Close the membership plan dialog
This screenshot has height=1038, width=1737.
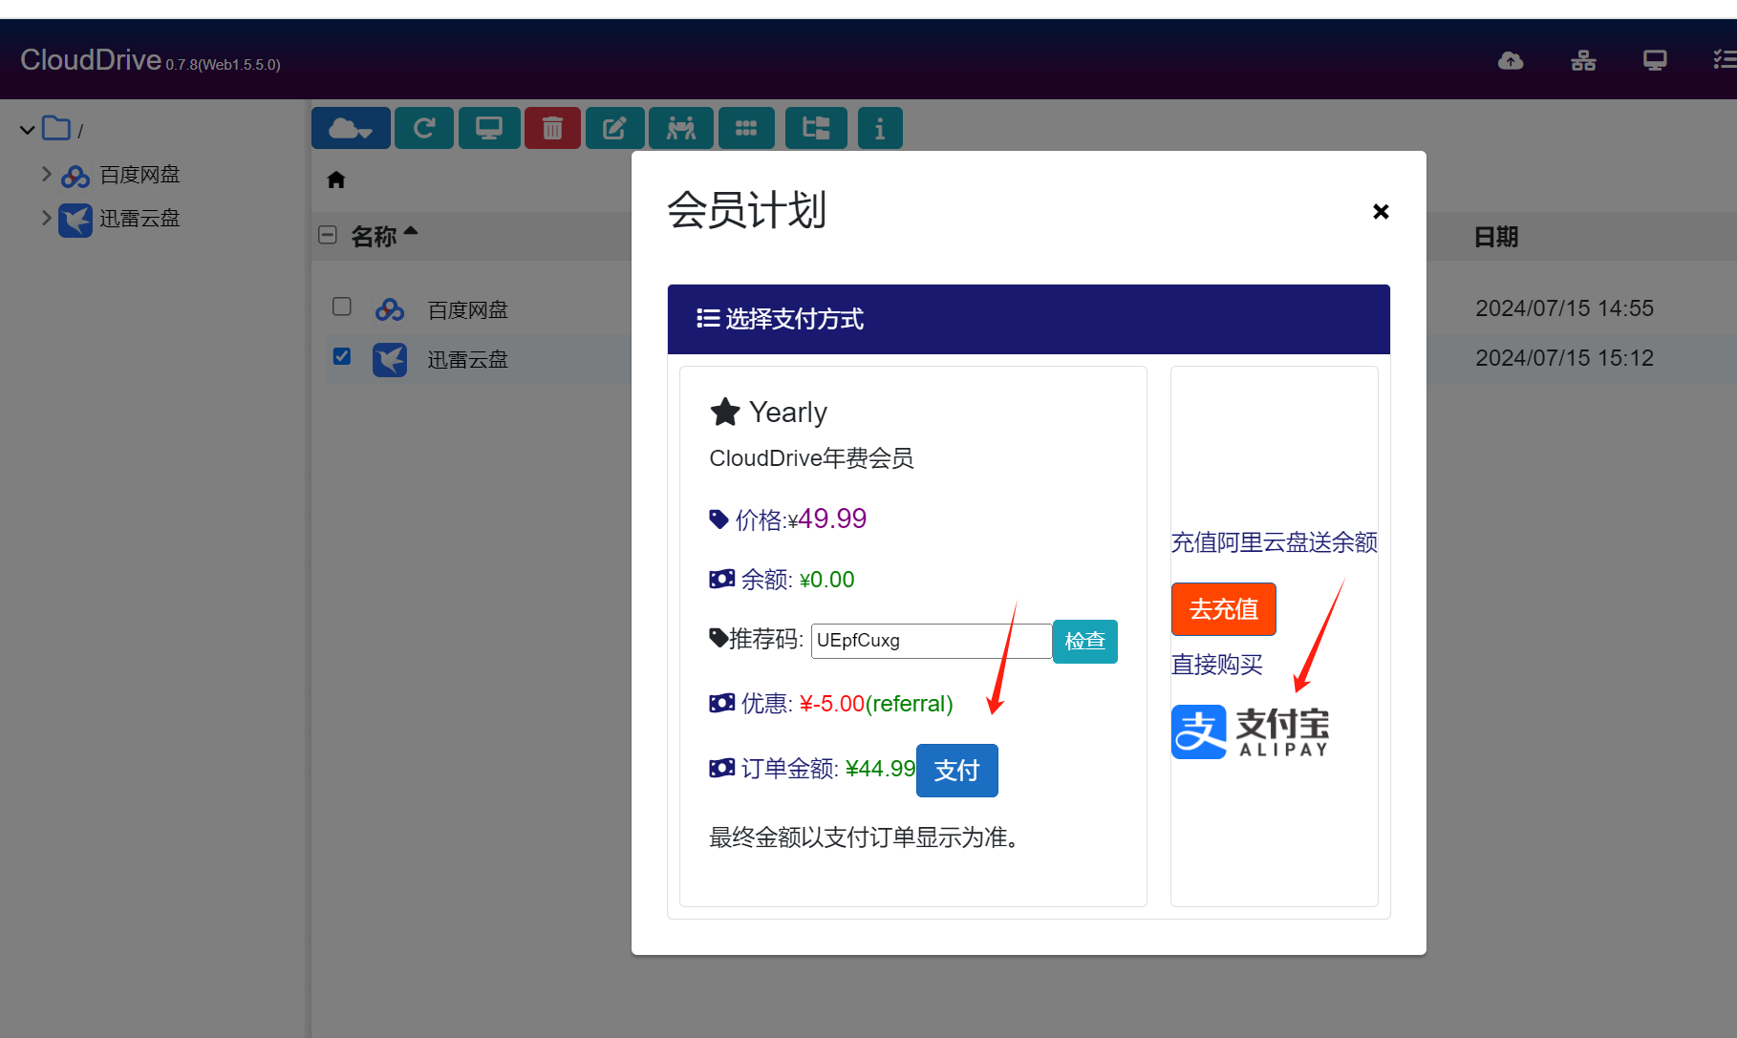point(1381,211)
